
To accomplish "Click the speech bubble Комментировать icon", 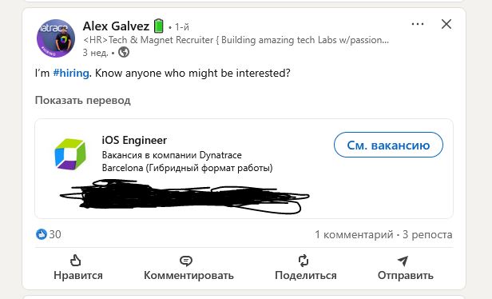I will pos(186,261).
